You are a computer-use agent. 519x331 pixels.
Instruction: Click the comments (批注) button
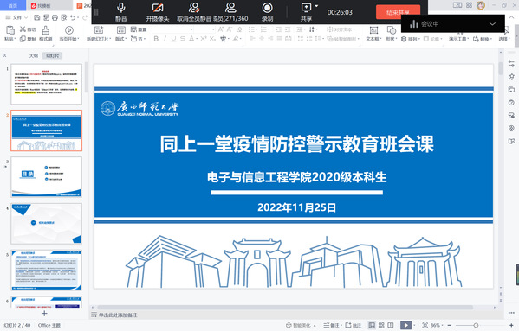(353, 326)
